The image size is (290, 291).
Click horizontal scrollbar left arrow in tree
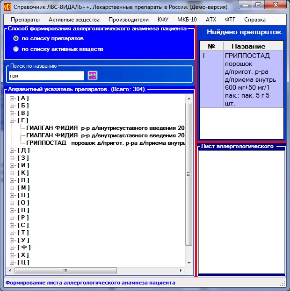pyautogui.click(x=10, y=270)
